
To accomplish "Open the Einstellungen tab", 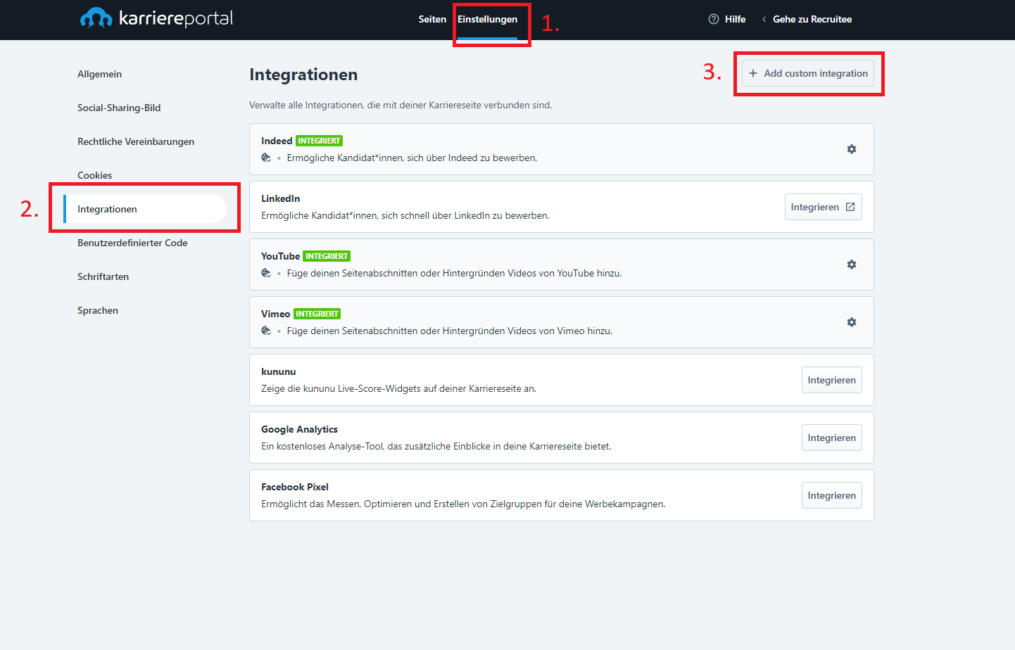I will click(487, 20).
